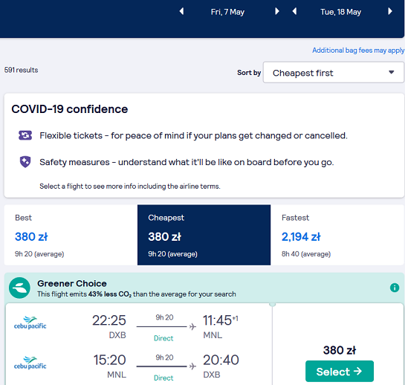Viewport: 405px width, 385px height.
Task: Click the return flight airplane icon
Action: click(192, 366)
